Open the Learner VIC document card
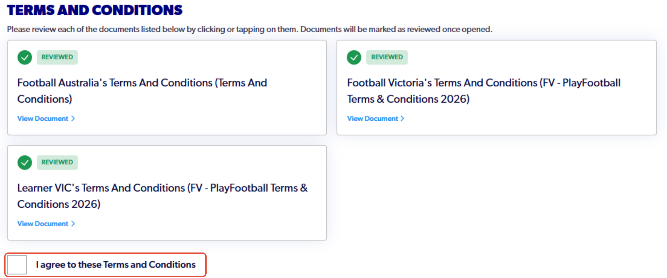667x278 pixels. (167, 193)
